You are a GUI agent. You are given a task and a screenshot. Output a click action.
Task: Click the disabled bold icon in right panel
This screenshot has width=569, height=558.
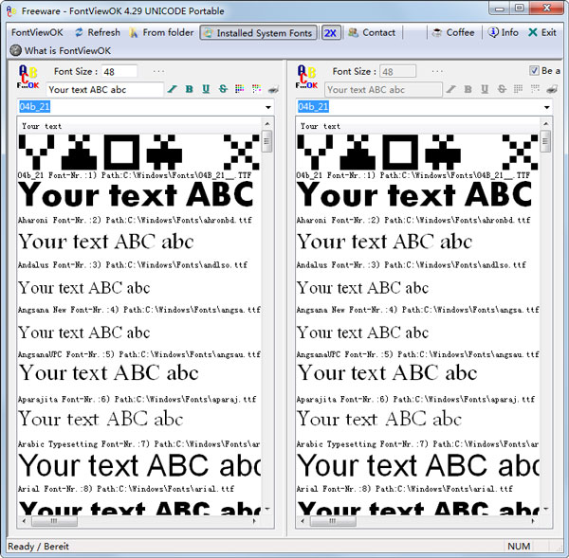(468, 89)
